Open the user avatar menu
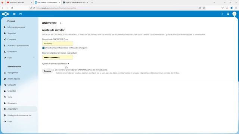Image resolution: width=239 pixels, height=134 pixels. [234, 14]
